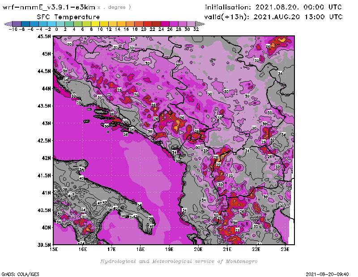
Task: Click the 43.5N latitude label
Action: [44, 106]
